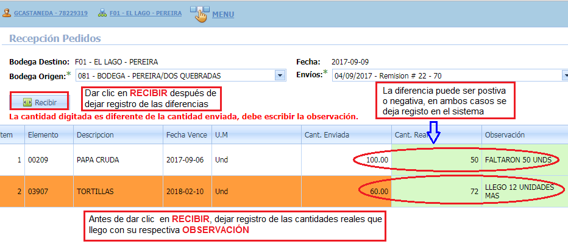
Task: Click the 100.00 sent quantity cell
Action: click(x=346, y=160)
